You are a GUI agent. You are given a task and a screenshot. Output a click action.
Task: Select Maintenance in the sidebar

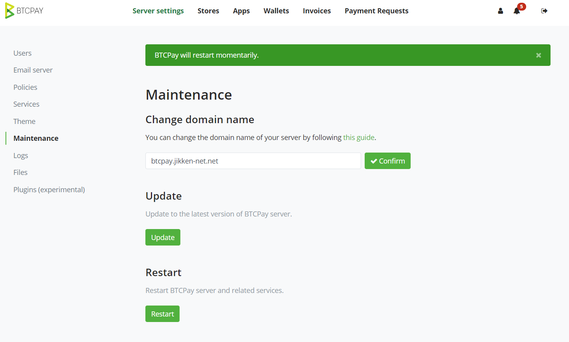pos(36,138)
